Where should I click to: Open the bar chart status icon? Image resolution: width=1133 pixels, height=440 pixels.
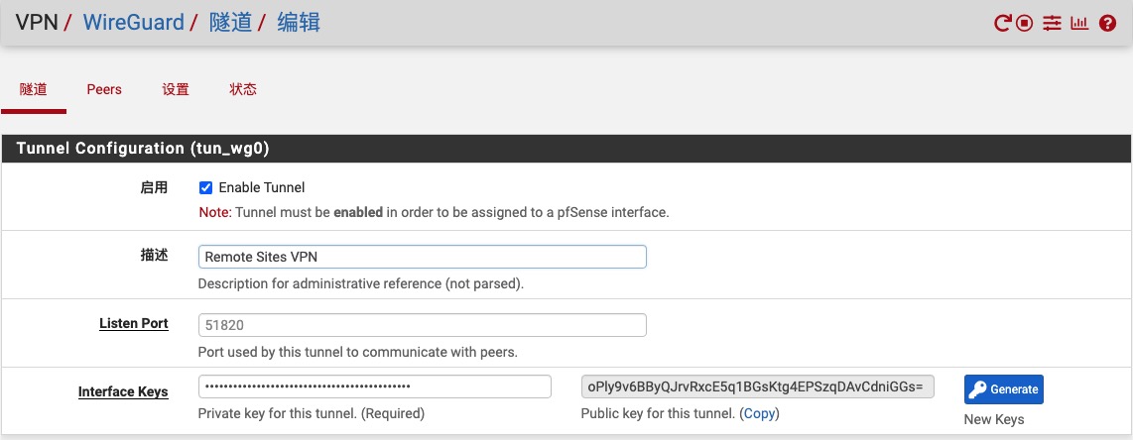point(1079,23)
